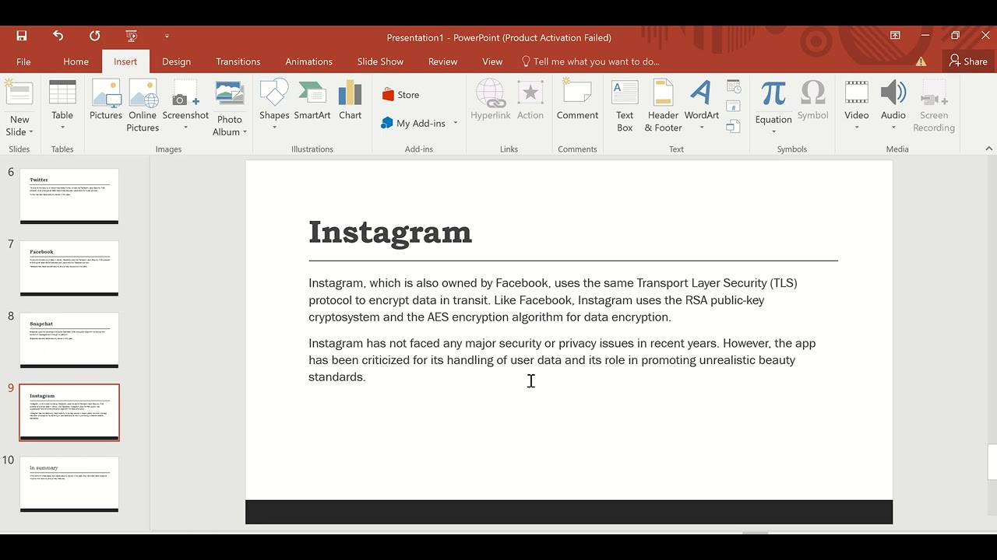Open the Animations tab
Screen dimensions: 997x560
[x=308, y=61]
